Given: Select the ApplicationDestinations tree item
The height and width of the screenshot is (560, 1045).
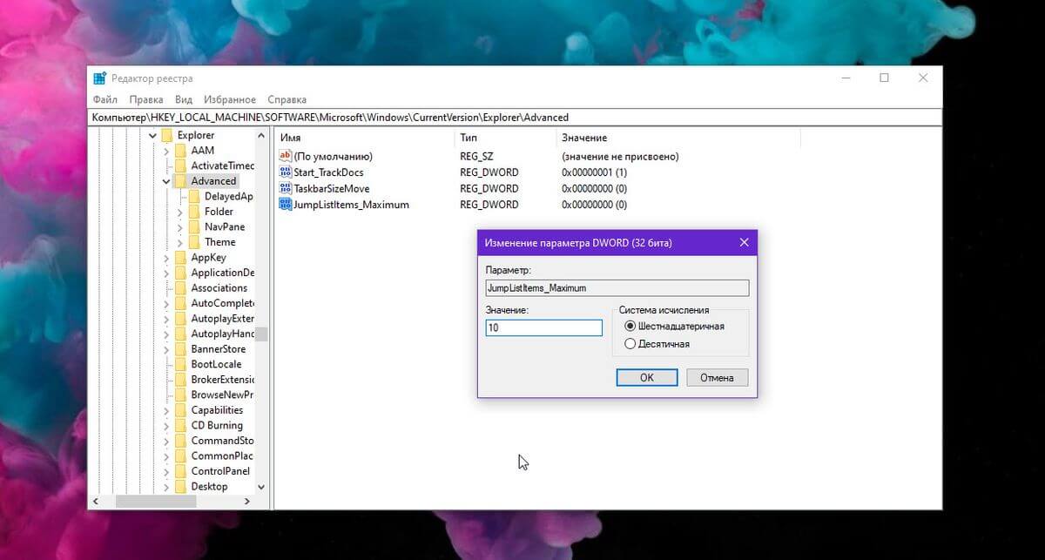Looking at the screenshot, I should point(222,273).
